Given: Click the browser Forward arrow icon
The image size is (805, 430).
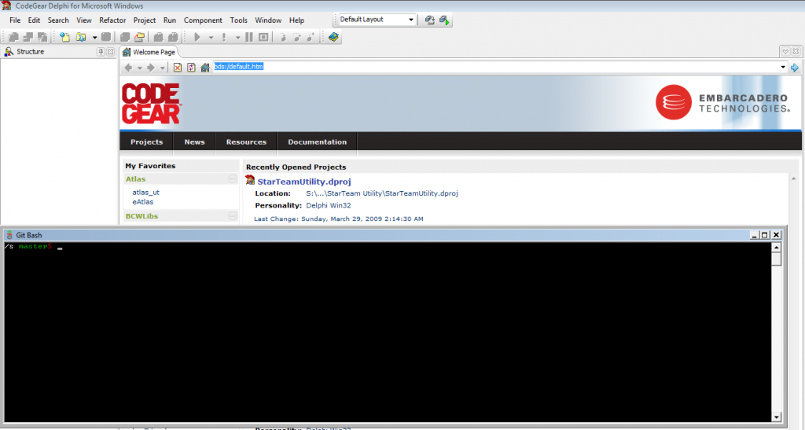Looking at the screenshot, I should pos(151,68).
